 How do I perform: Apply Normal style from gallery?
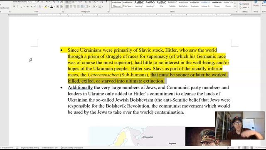click(117, 4)
